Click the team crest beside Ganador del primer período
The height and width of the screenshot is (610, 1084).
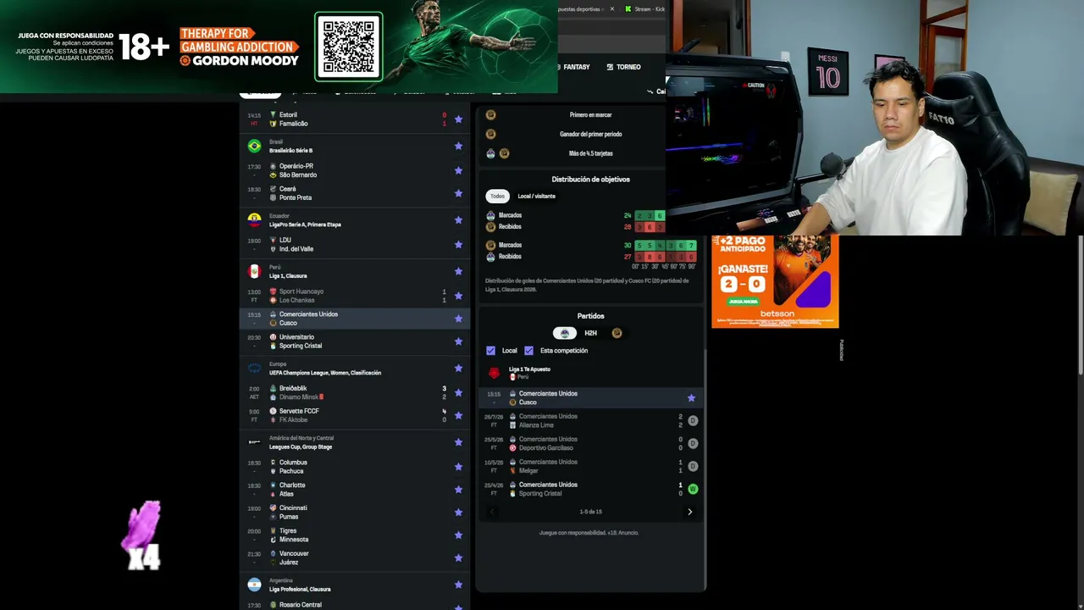pyautogui.click(x=490, y=134)
